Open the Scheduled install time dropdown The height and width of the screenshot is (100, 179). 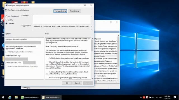pyautogui.click(x=29, y=63)
